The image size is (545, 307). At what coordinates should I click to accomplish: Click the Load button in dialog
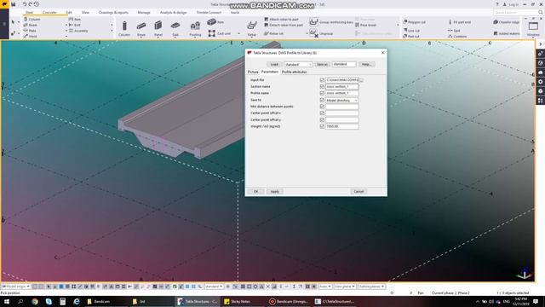pyautogui.click(x=274, y=65)
